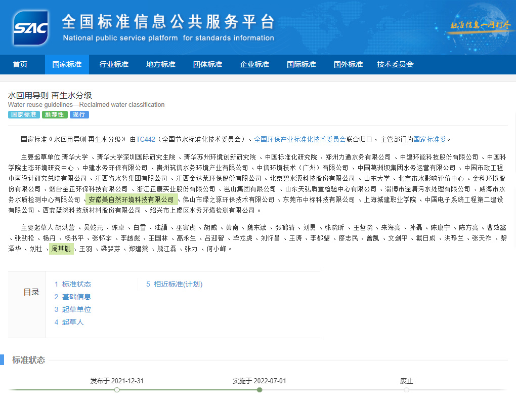Open the 国外标准 tab
This screenshot has height=401, width=516.
coord(348,64)
